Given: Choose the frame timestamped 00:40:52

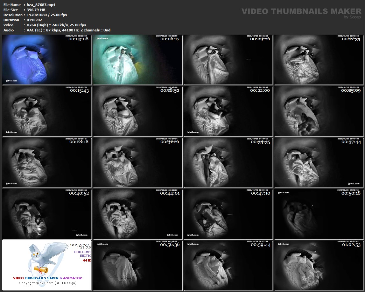Looking at the screenshot, I should [x=47, y=214].
